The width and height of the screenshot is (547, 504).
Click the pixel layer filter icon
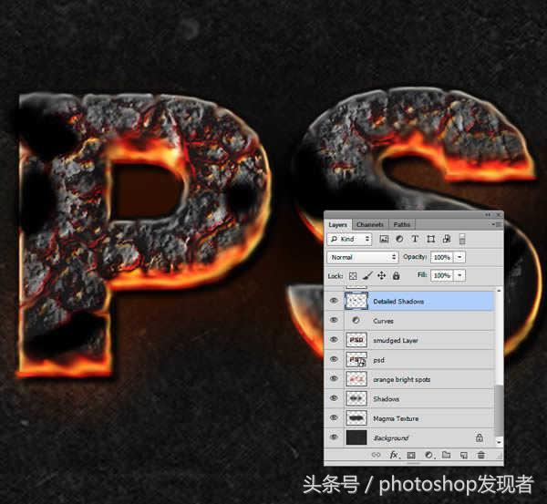tap(384, 239)
